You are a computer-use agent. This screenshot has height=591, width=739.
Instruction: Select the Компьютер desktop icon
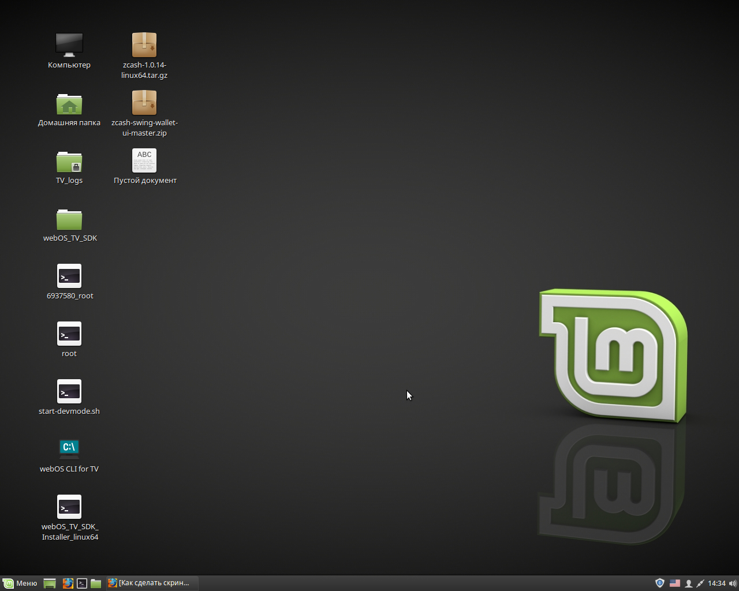69,45
